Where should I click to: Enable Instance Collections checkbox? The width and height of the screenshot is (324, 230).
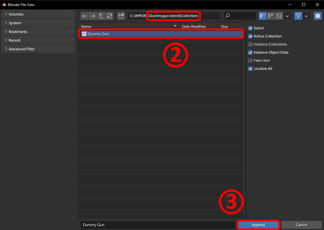click(x=250, y=44)
